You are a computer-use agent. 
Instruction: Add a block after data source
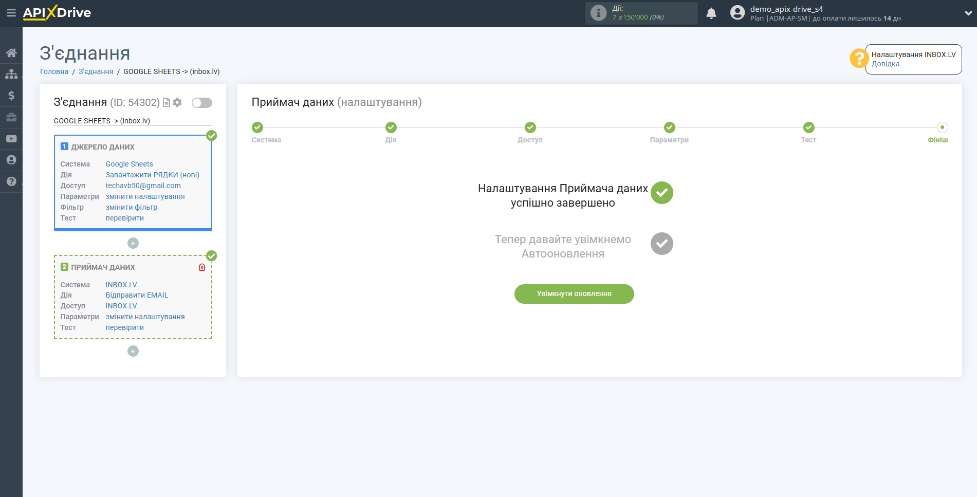133,243
